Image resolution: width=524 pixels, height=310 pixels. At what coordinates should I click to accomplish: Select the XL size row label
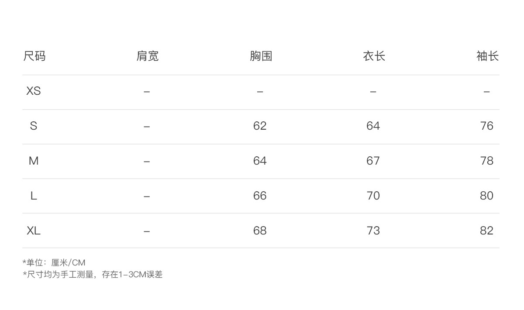pos(34,231)
